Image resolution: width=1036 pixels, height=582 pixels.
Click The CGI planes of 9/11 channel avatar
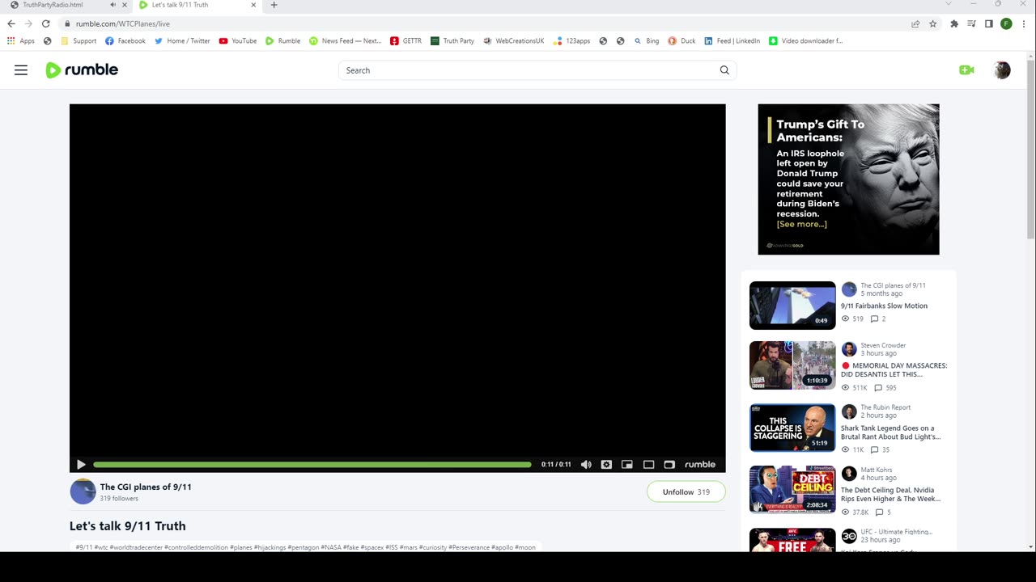tap(83, 491)
